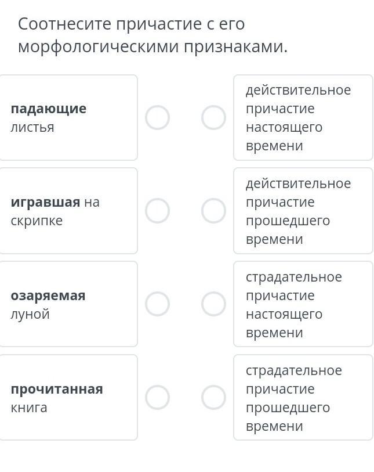Click the bold word прочитанная

57,389
